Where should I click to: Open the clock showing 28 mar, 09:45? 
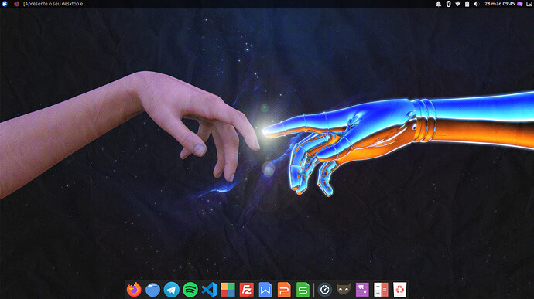[500, 4]
